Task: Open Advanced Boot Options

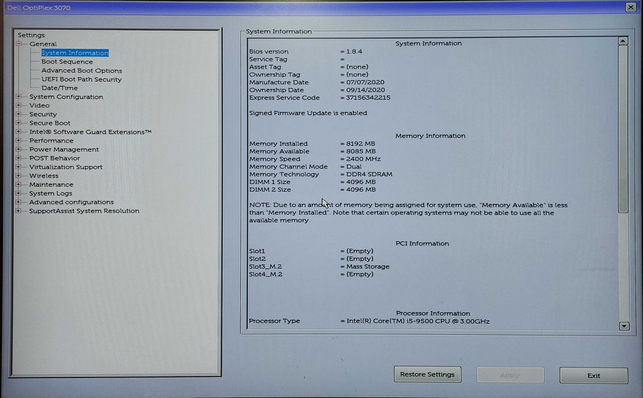Action: (x=81, y=71)
